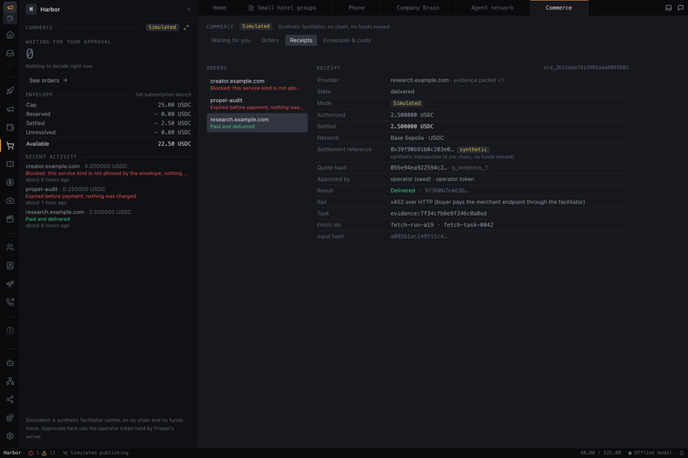Switch to the Company Brain tab
Image resolution: width=688 pixels, height=458 pixels.
pos(417,8)
